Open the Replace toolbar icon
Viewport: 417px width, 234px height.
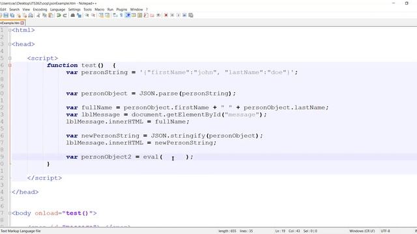tap(79, 16)
